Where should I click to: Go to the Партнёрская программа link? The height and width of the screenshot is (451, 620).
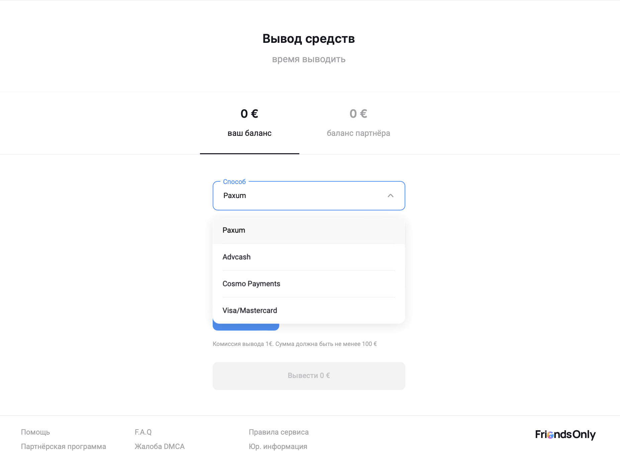[64, 446]
